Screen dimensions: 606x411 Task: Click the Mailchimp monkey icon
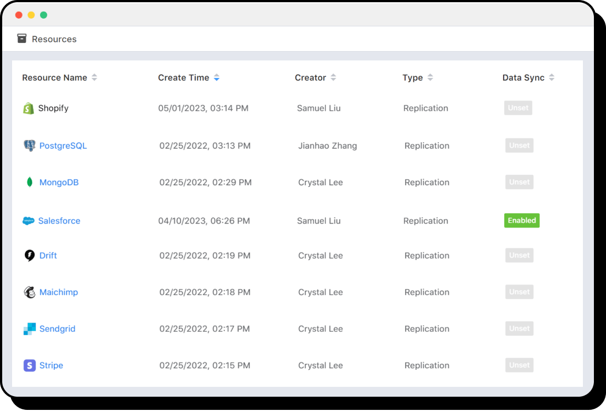click(30, 292)
